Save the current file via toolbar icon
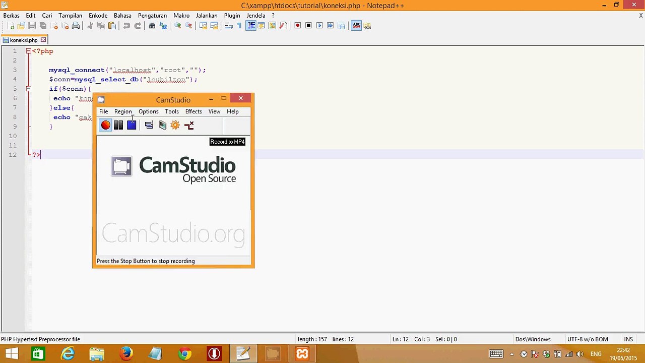The height and width of the screenshot is (363, 645). [32, 26]
